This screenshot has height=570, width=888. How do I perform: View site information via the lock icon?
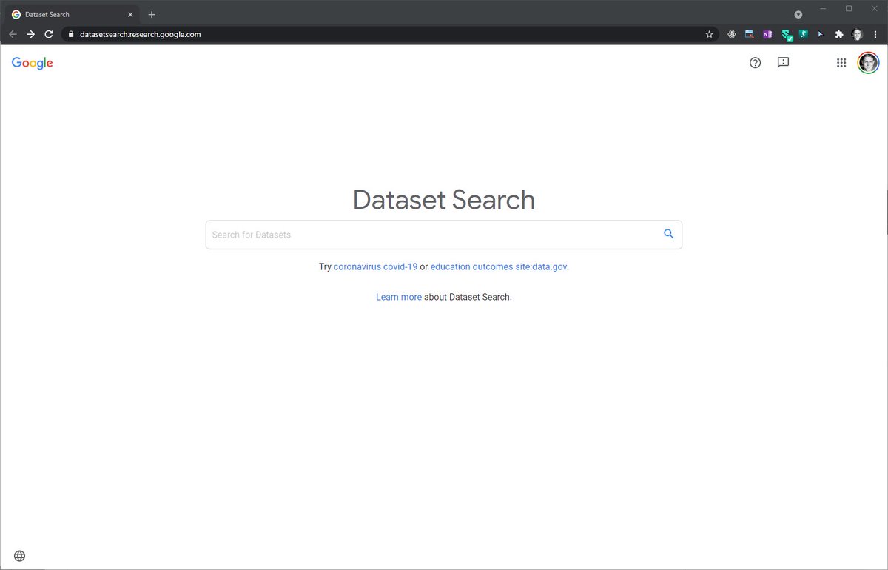pos(71,34)
